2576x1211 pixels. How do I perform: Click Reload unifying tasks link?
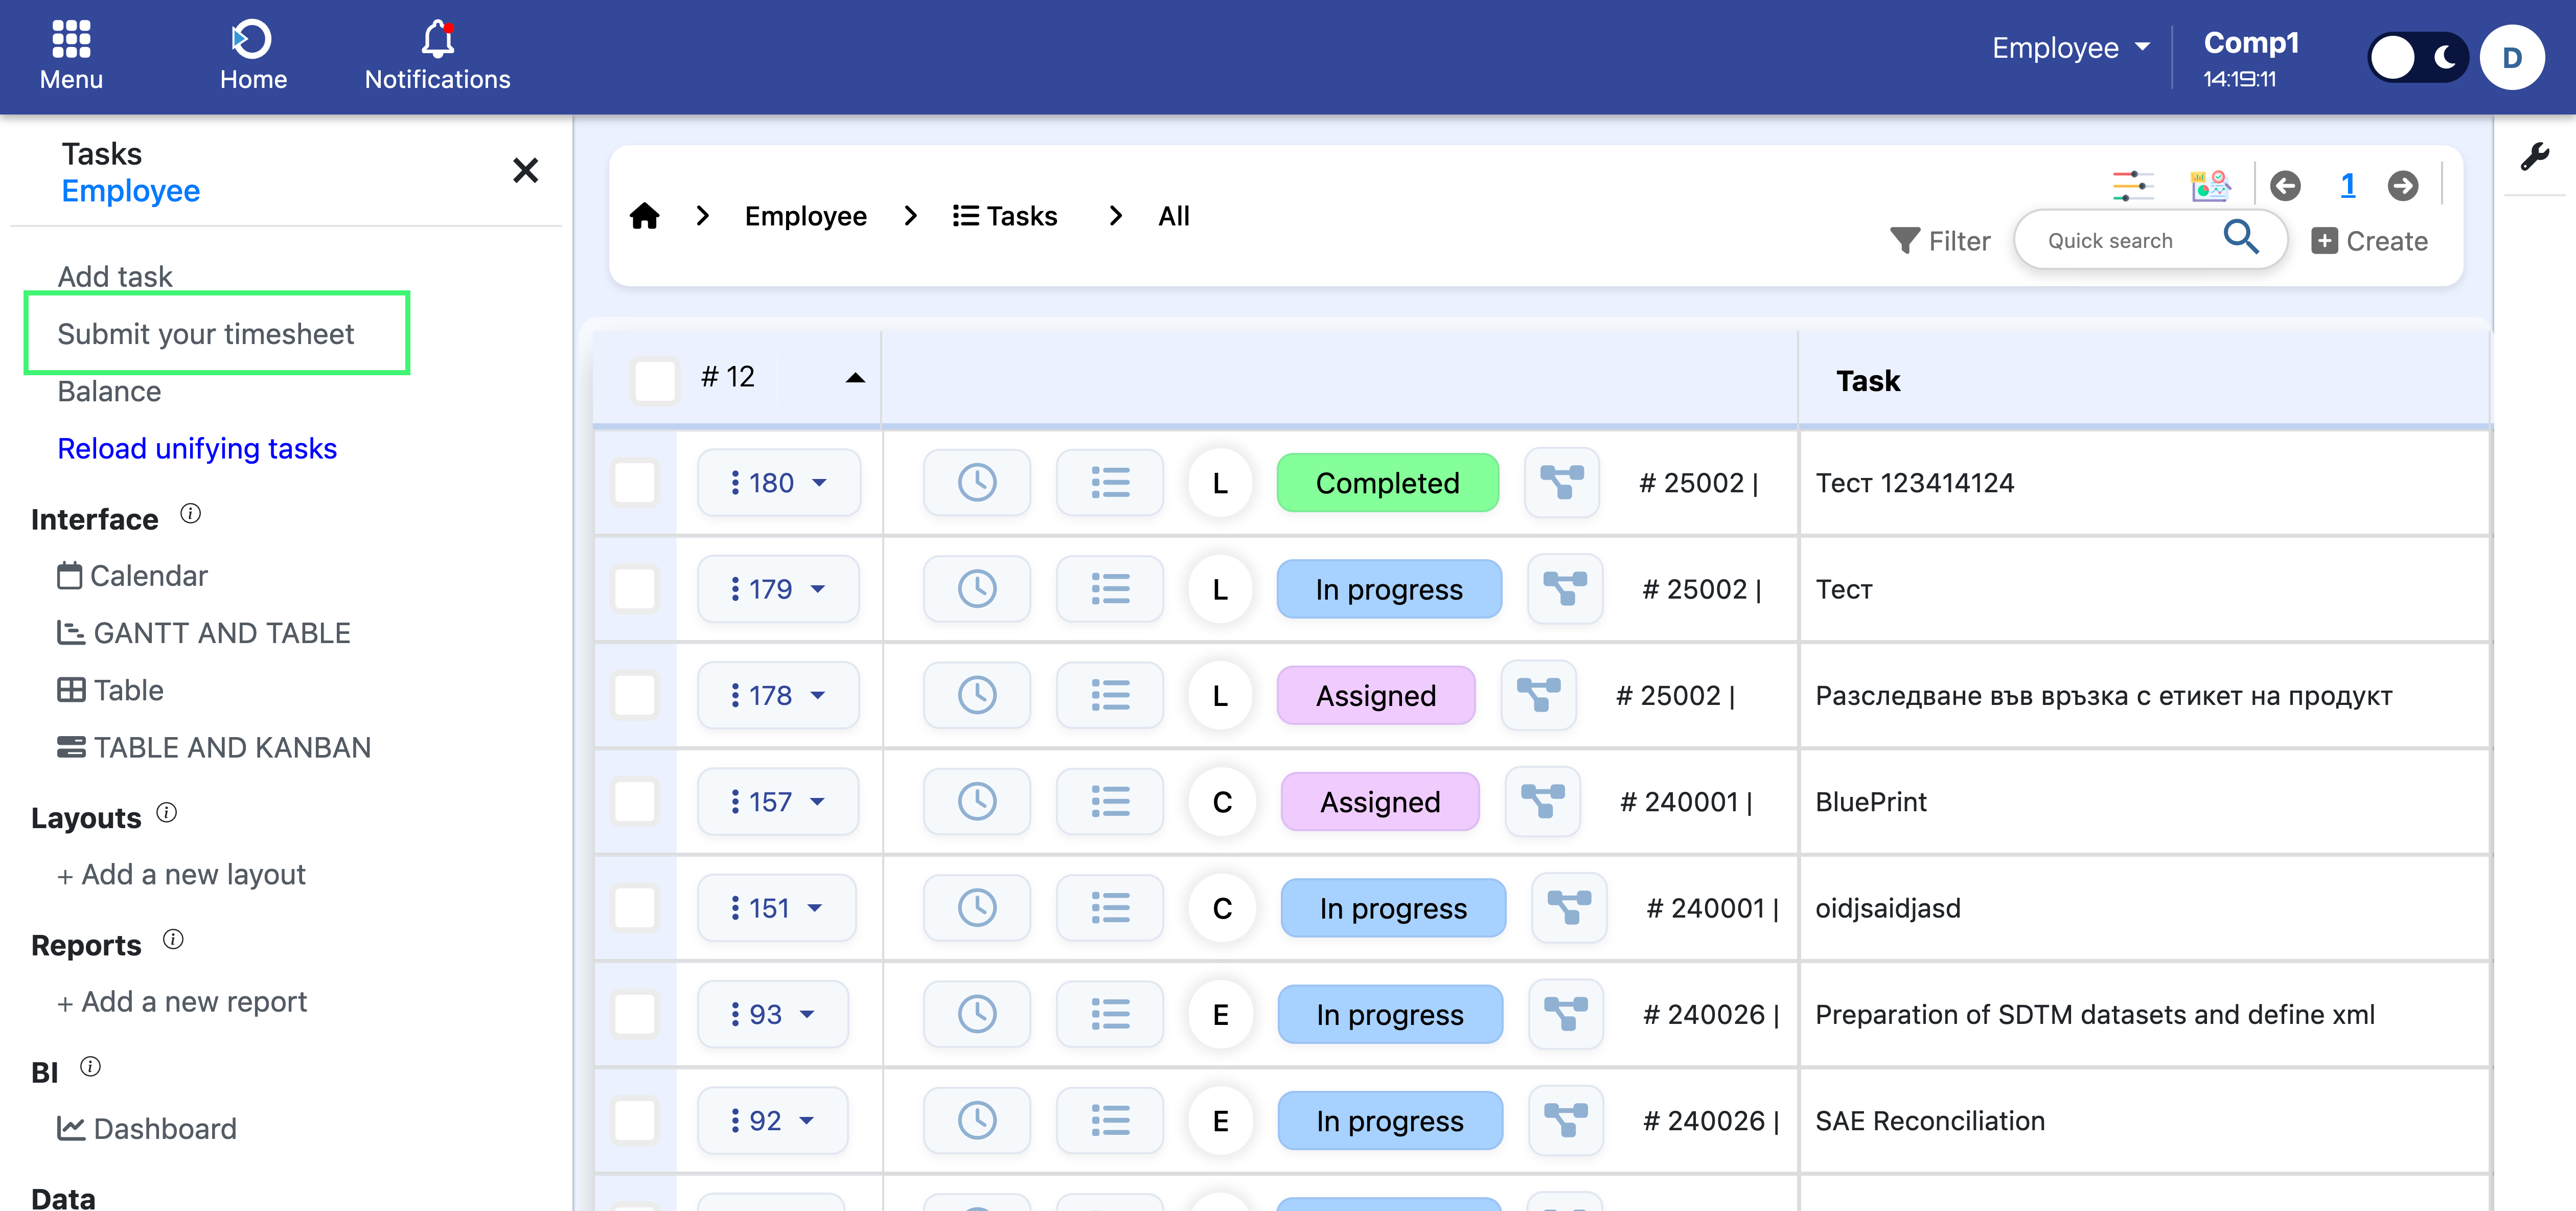[197, 449]
